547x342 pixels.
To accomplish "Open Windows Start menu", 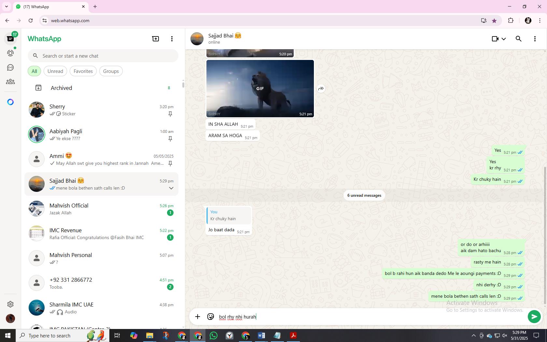I will pos(8,335).
